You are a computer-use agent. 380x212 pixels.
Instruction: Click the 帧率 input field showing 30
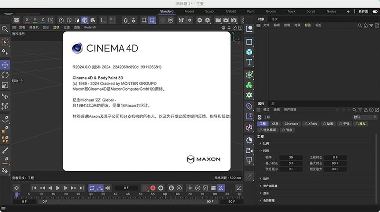[291, 157]
